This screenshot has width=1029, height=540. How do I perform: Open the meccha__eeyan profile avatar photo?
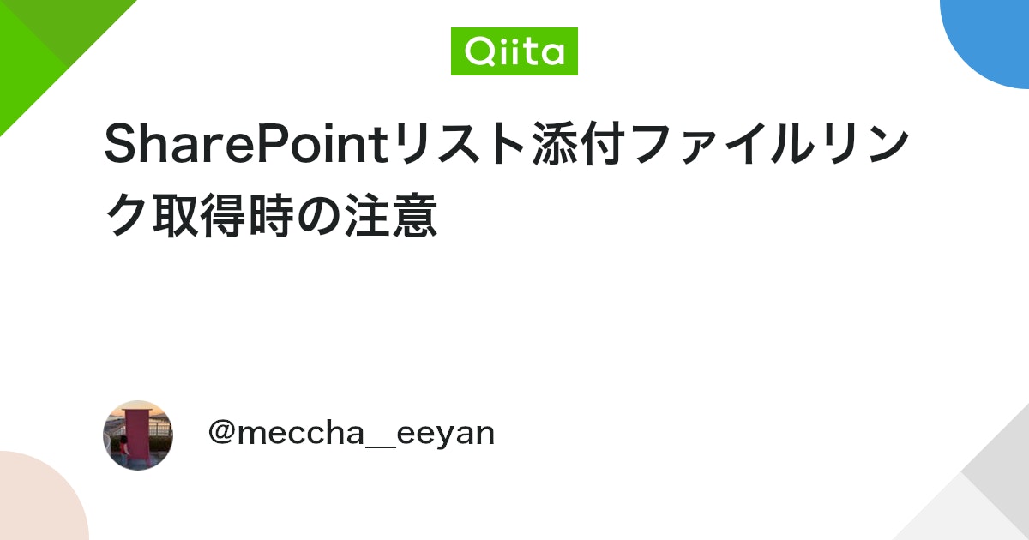(x=138, y=435)
